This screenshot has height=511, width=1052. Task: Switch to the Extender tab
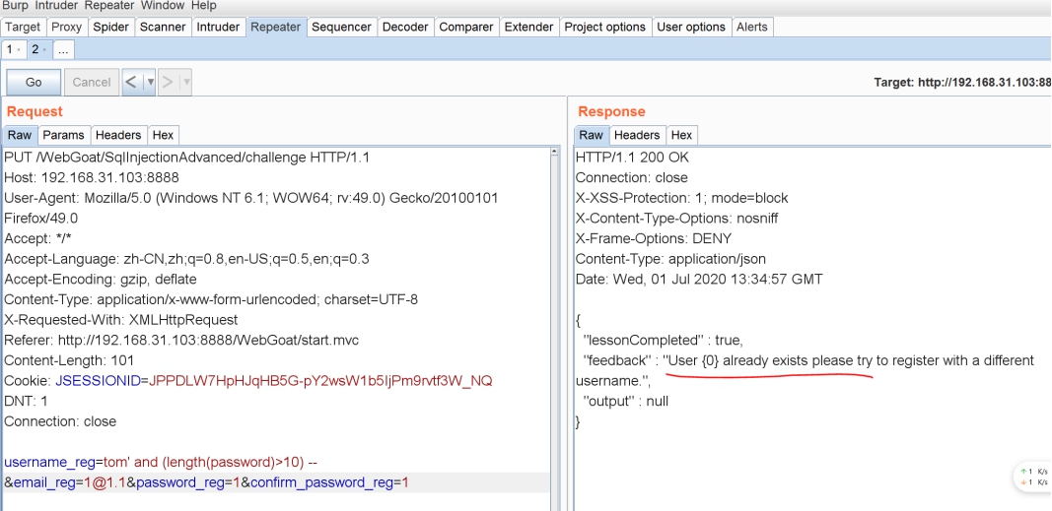click(529, 27)
